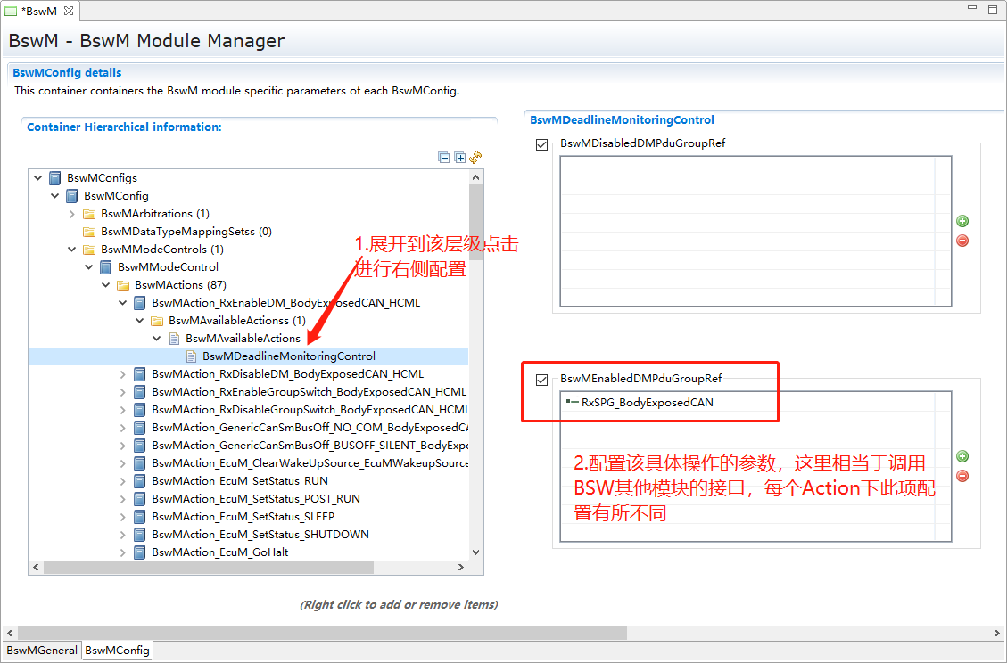Switch to the BswMGeneral tab

click(41, 651)
